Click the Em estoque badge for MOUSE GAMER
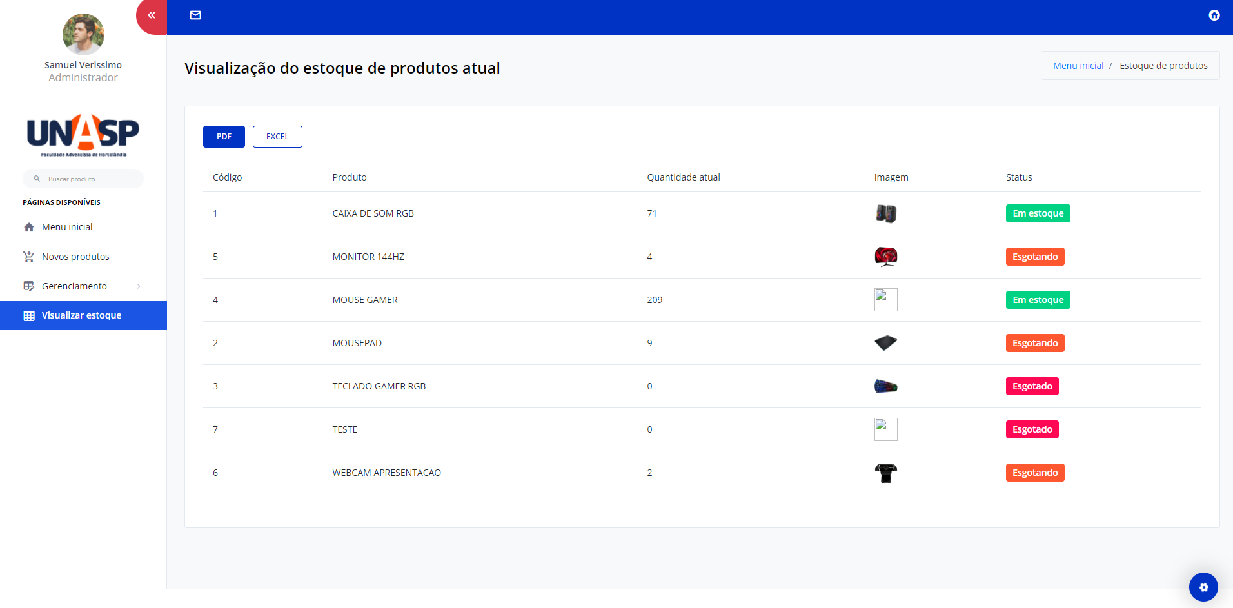This screenshot has height=608, width=1233. tap(1037, 299)
